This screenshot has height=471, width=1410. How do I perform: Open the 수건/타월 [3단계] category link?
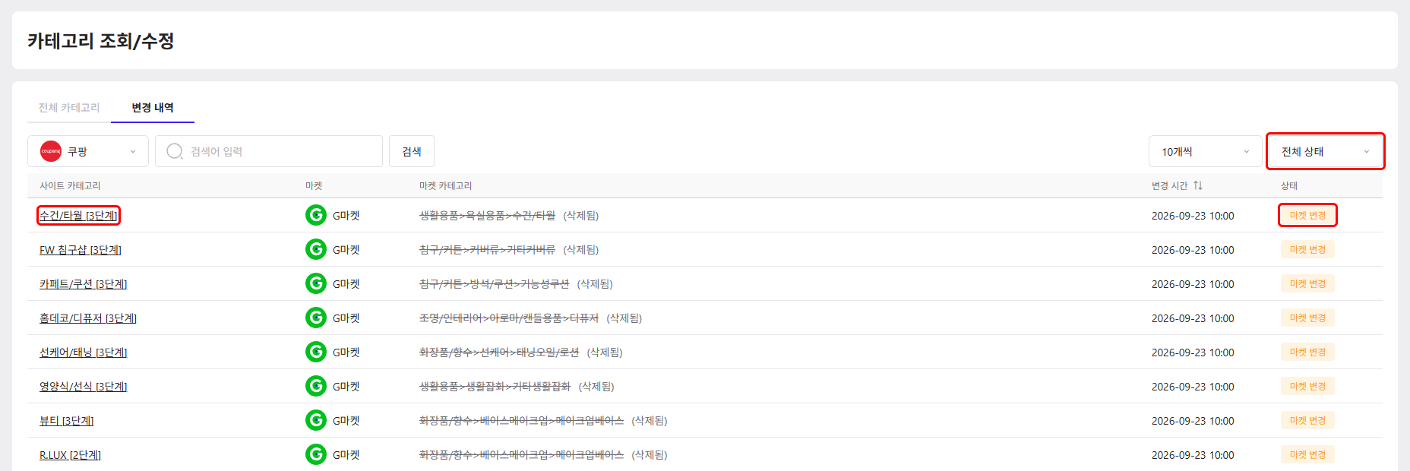pos(78,216)
